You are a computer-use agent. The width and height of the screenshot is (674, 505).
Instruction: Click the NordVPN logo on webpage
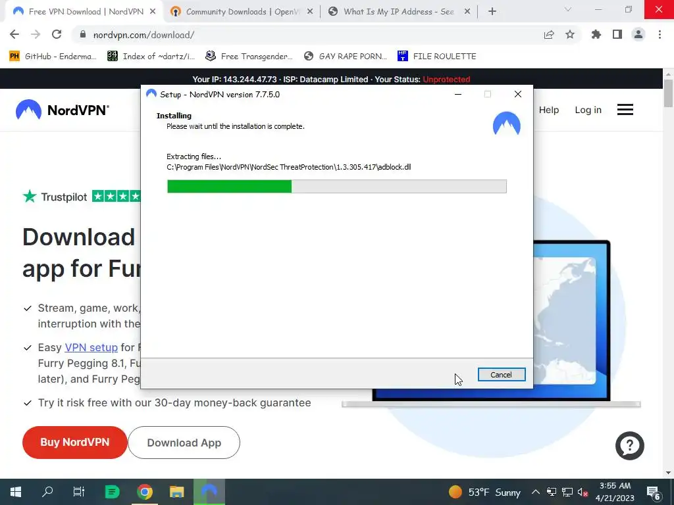pos(63,110)
